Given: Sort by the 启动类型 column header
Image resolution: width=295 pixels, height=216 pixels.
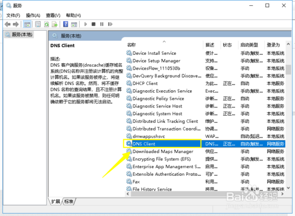Looking at the screenshot, I should (x=249, y=45).
